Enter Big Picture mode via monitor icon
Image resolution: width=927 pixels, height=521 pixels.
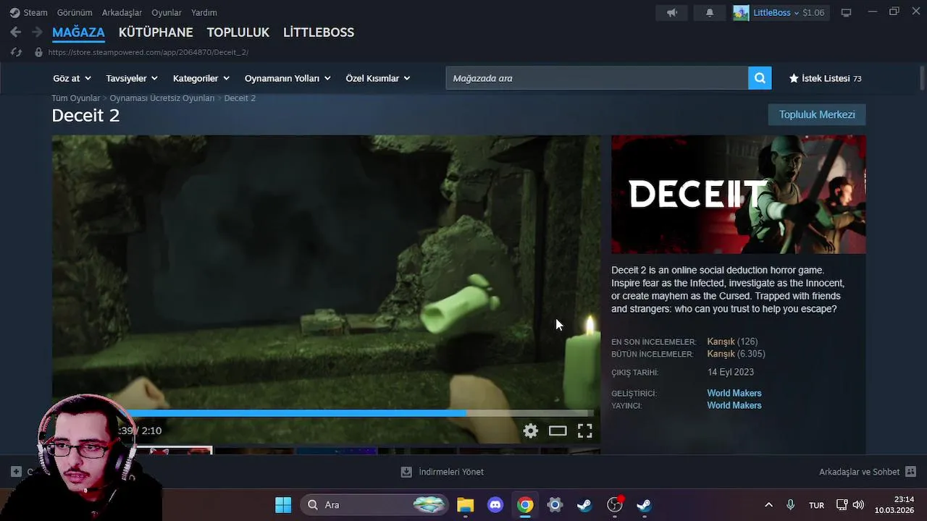(x=846, y=12)
